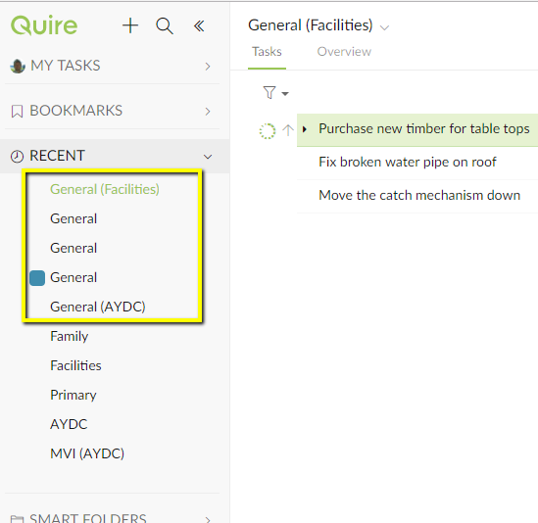Collapse the Recent section chevron

click(208, 157)
